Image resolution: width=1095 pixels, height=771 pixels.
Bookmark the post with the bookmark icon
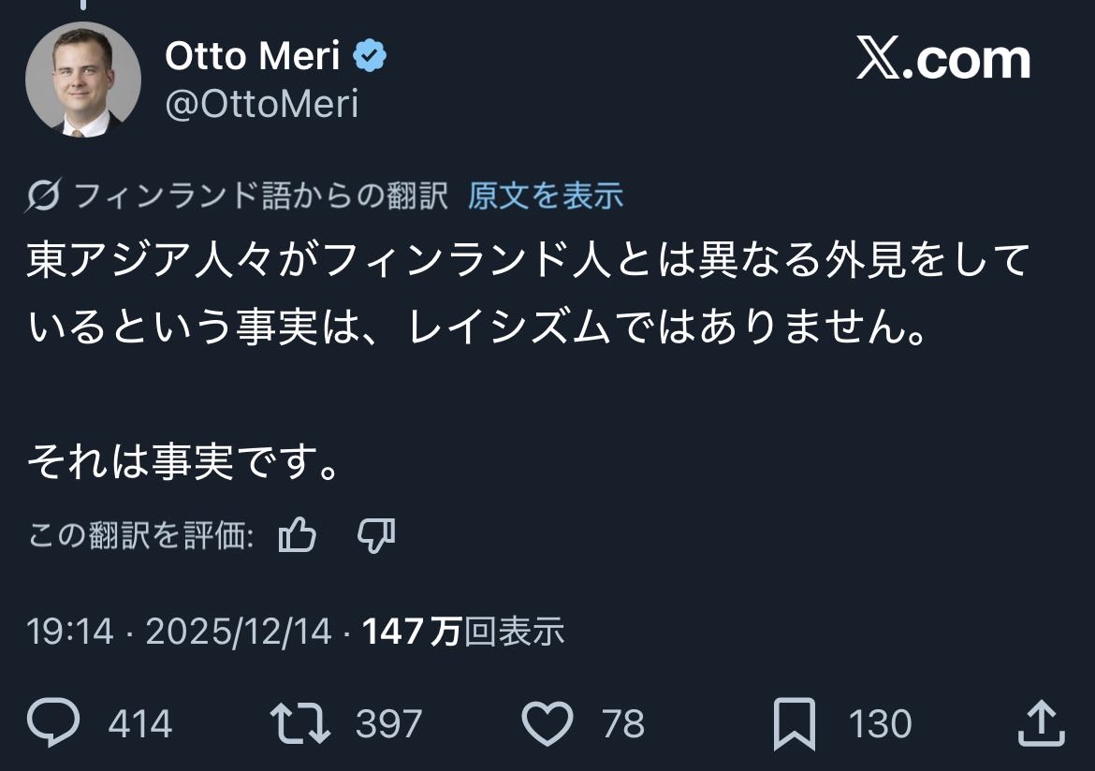(x=794, y=723)
